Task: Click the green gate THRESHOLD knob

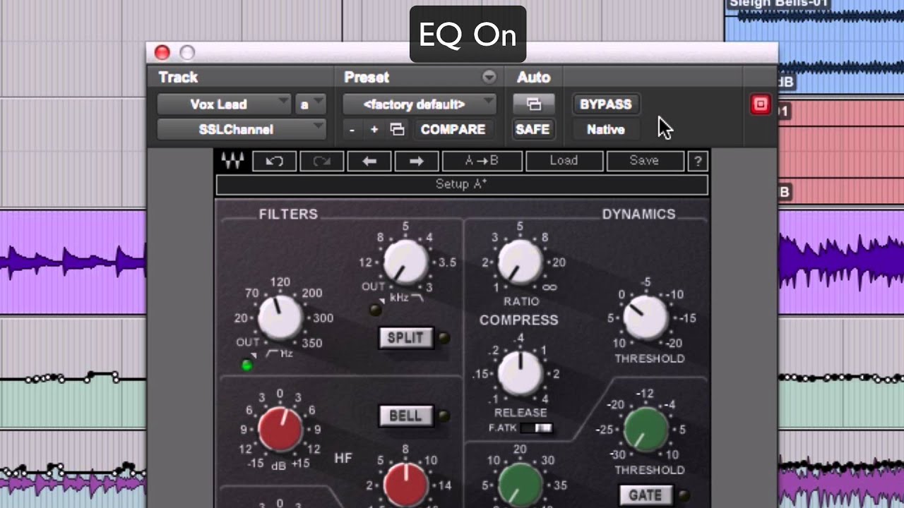Action: coord(646,430)
